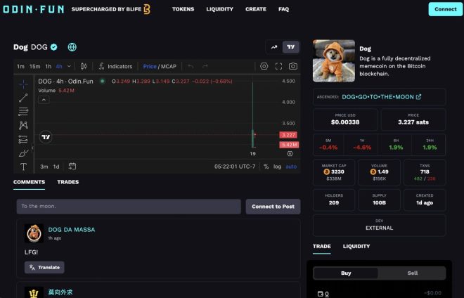464x298 pixels.
Task: Select the 1h timeframe
Action: tap(49, 66)
